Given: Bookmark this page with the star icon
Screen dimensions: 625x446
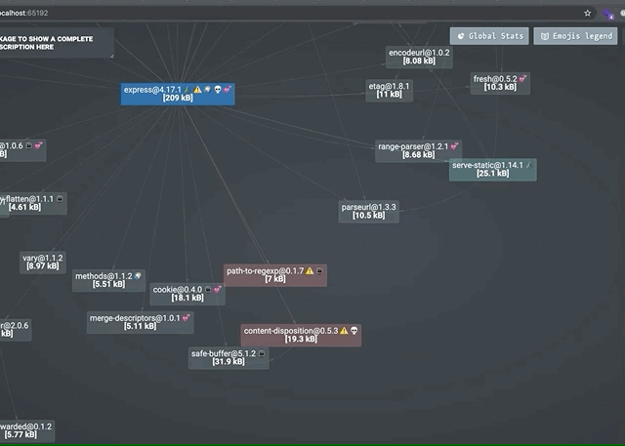Looking at the screenshot, I should click(587, 13).
